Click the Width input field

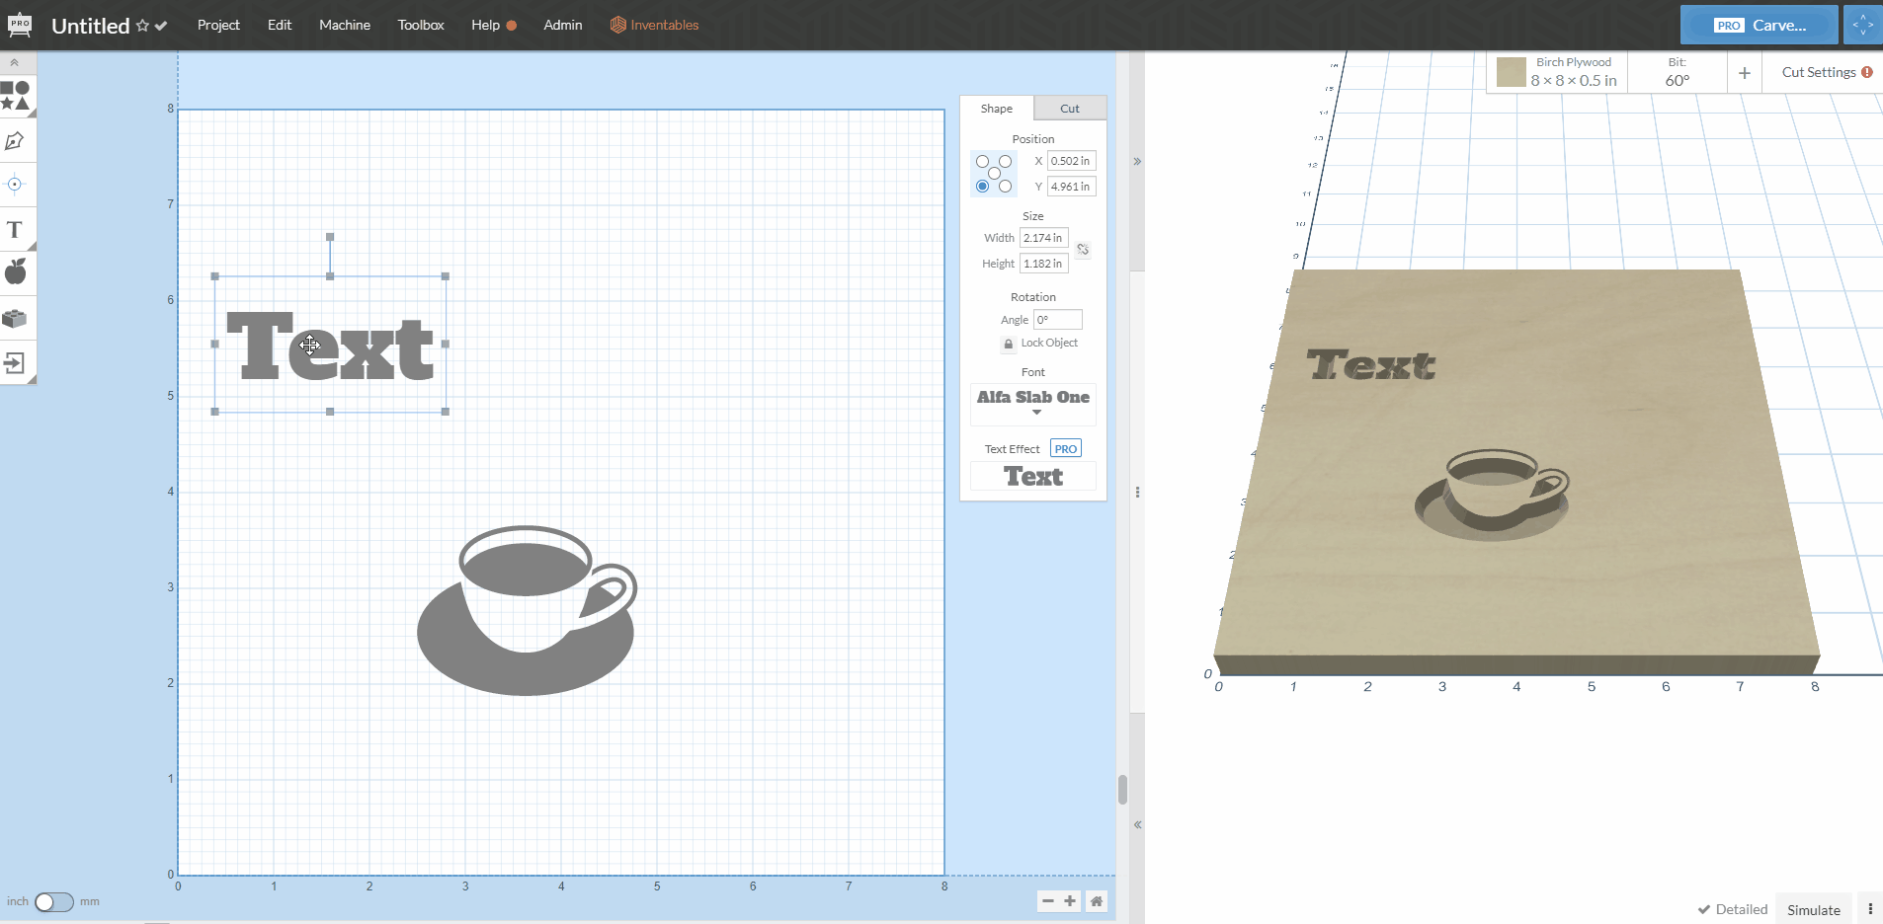(1043, 238)
